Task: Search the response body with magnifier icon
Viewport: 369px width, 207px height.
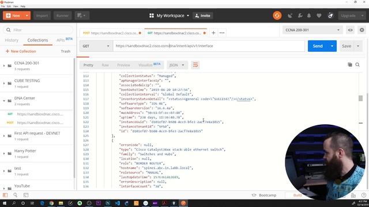Action: pyautogui.click(x=357, y=65)
